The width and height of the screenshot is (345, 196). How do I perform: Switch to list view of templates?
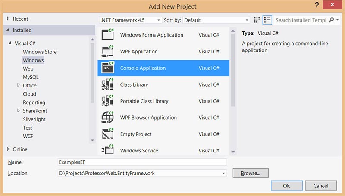[x=267, y=20]
